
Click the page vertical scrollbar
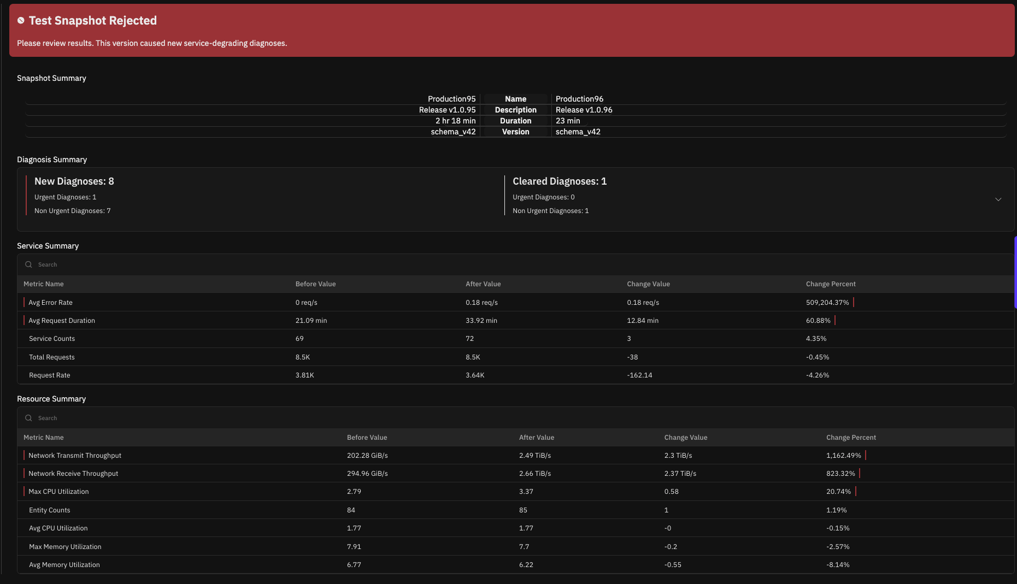click(x=1015, y=273)
